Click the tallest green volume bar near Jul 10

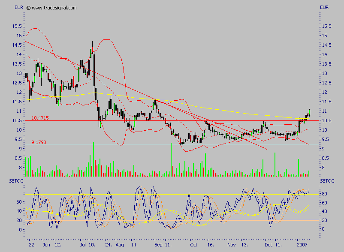(x=93, y=159)
